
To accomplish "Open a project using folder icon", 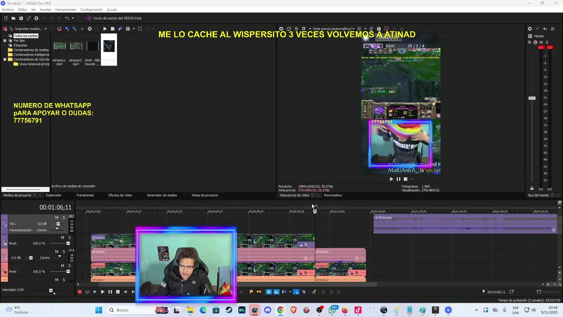I will tap(13, 18).
